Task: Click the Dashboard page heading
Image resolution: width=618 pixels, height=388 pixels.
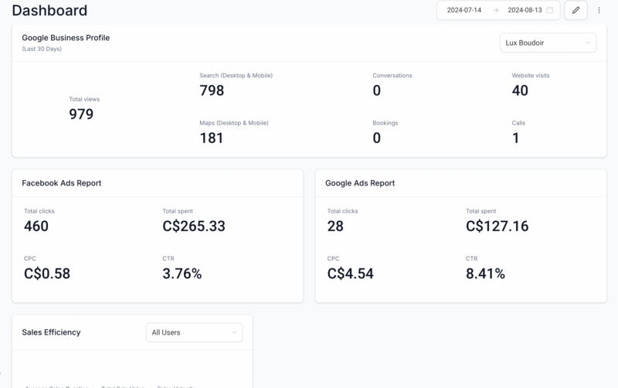Action: (49, 10)
